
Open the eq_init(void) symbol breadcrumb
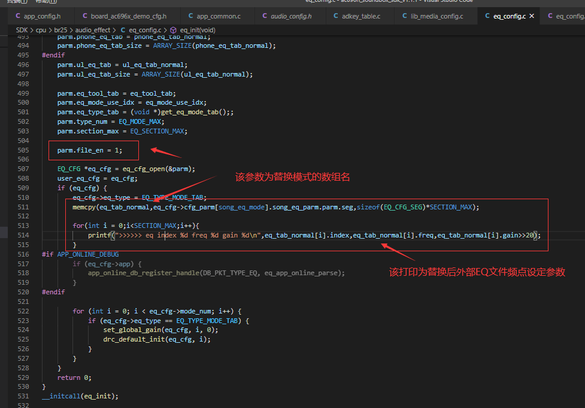193,30
